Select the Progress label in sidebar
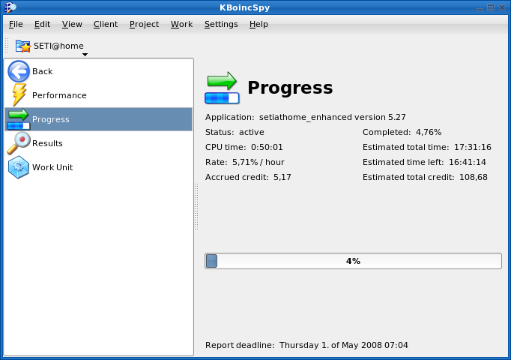Viewport: 511px width, 360px height. [x=51, y=119]
